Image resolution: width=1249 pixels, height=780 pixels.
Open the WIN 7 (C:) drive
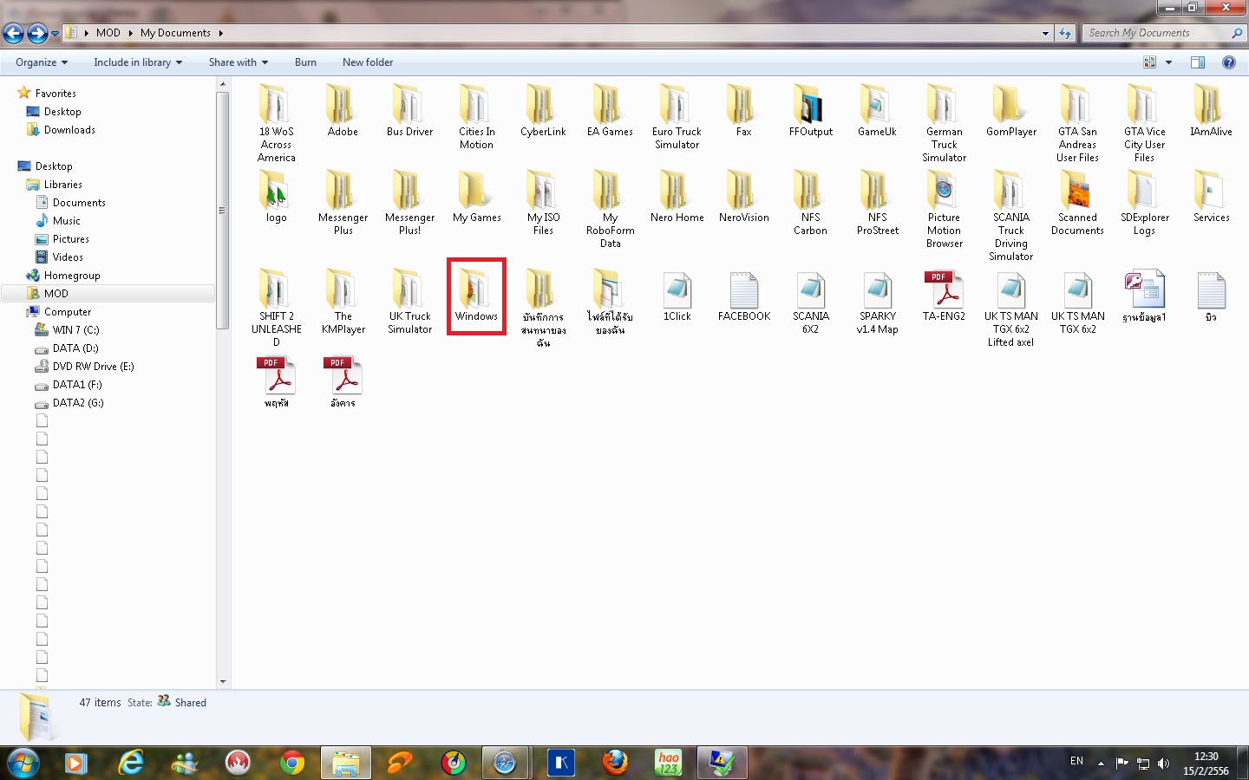[x=75, y=330]
